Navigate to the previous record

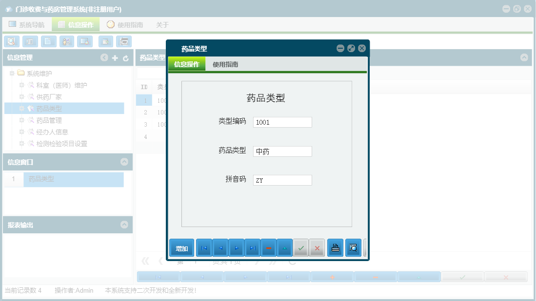[x=220, y=248]
